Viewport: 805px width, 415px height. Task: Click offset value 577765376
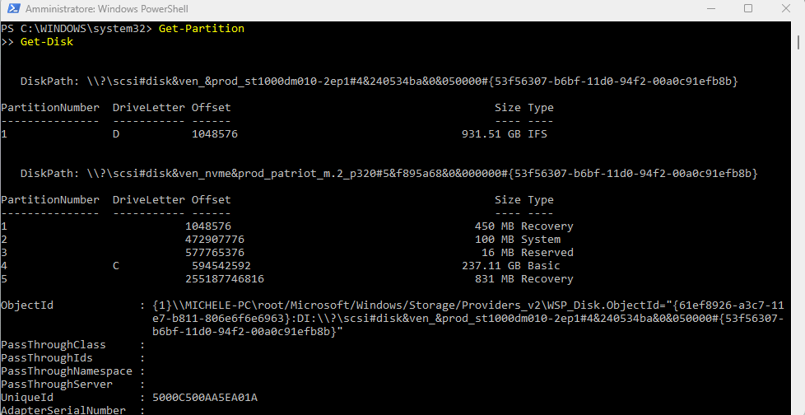215,253
